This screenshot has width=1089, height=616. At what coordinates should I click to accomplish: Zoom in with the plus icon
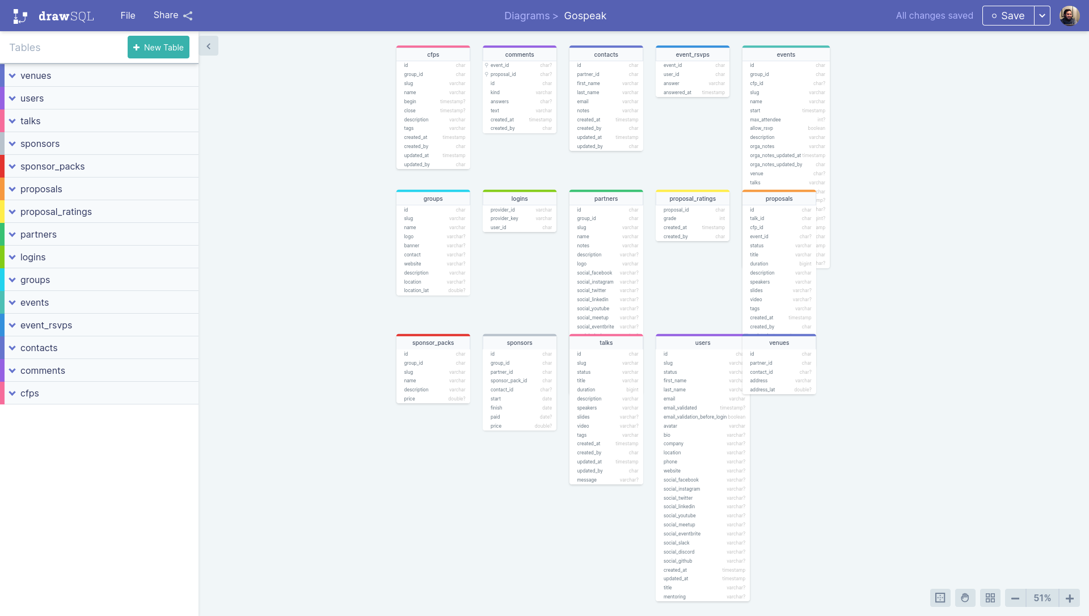[1070, 598]
